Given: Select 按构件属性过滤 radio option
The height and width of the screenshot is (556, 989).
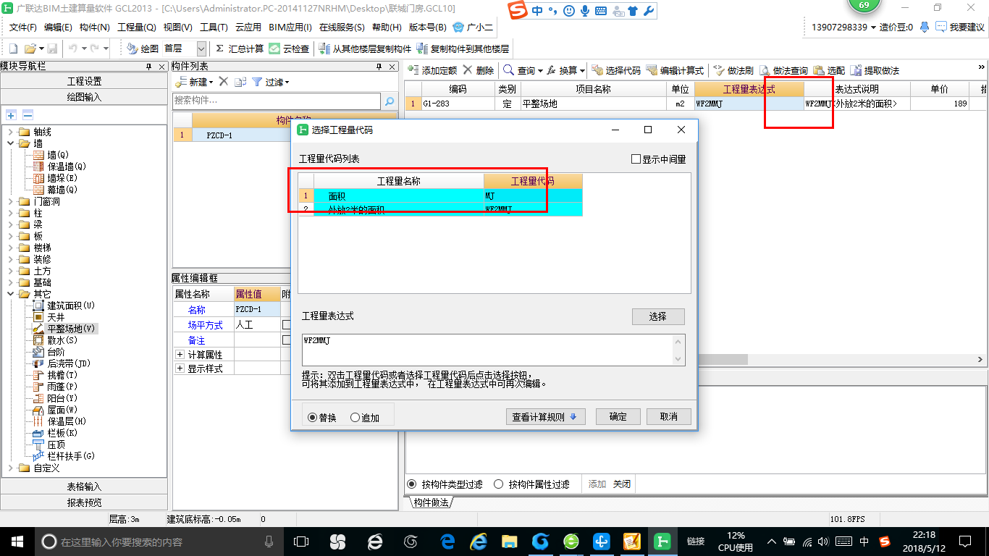Looking at the screenshot, I should coord(498,484).
